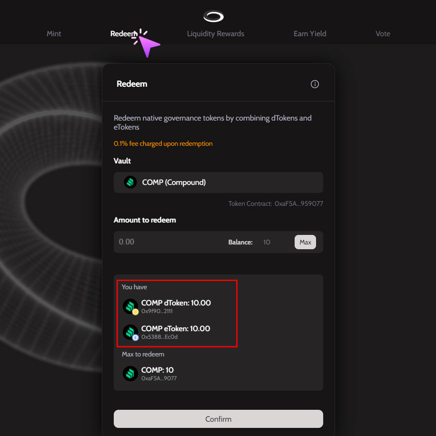Open the Earn Yield tab
Viewport: 436px width, 436px height.
310,34
